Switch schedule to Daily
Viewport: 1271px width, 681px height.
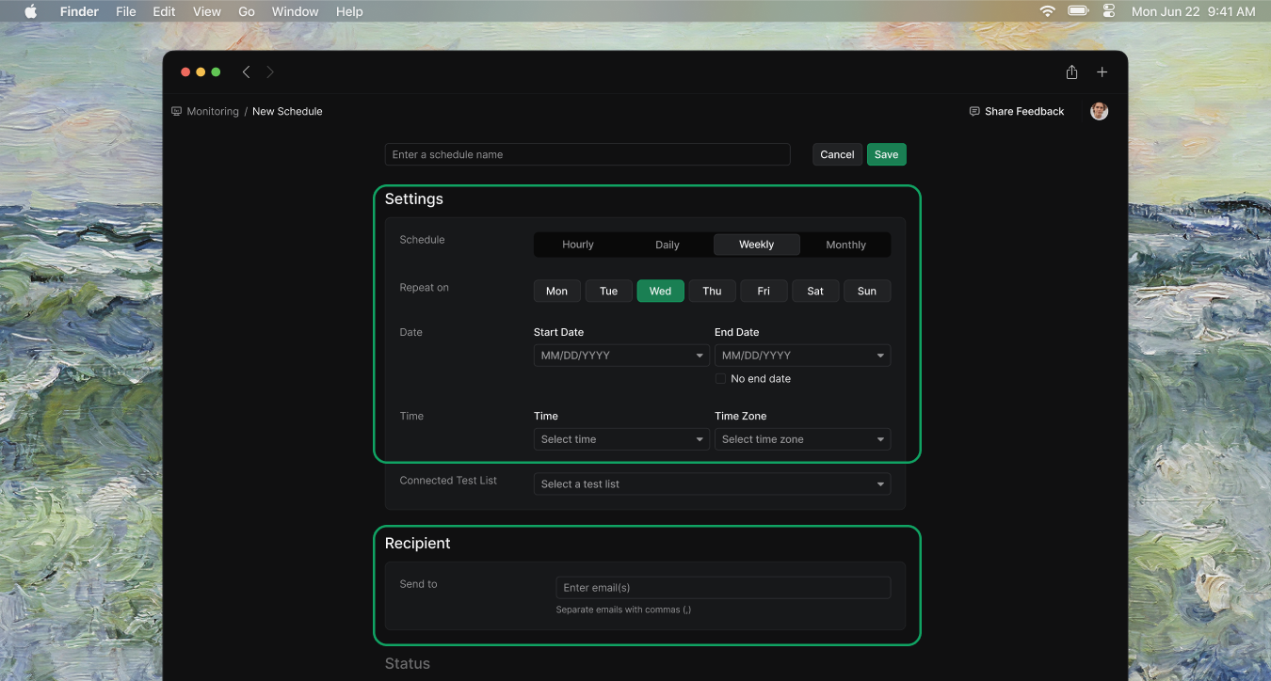668,245
